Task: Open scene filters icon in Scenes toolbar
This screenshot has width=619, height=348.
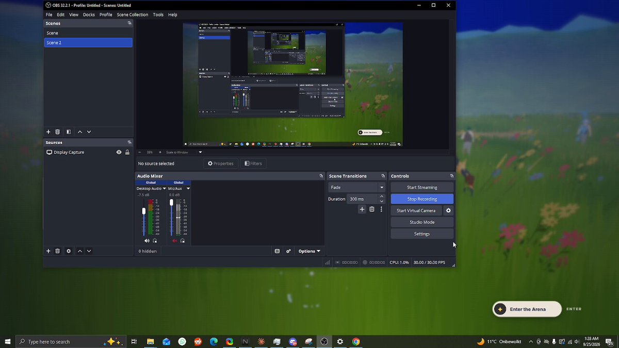Action: [69, 132]
